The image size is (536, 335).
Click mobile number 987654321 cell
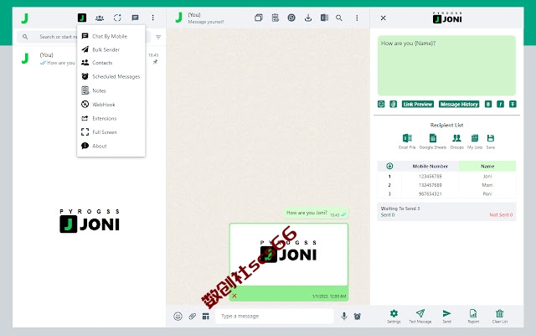(x=430, y=193)
